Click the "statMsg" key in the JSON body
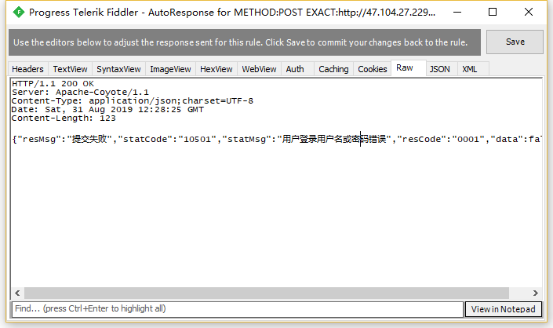553x328 pixels. pyautogui.click(x=246, y=140)
